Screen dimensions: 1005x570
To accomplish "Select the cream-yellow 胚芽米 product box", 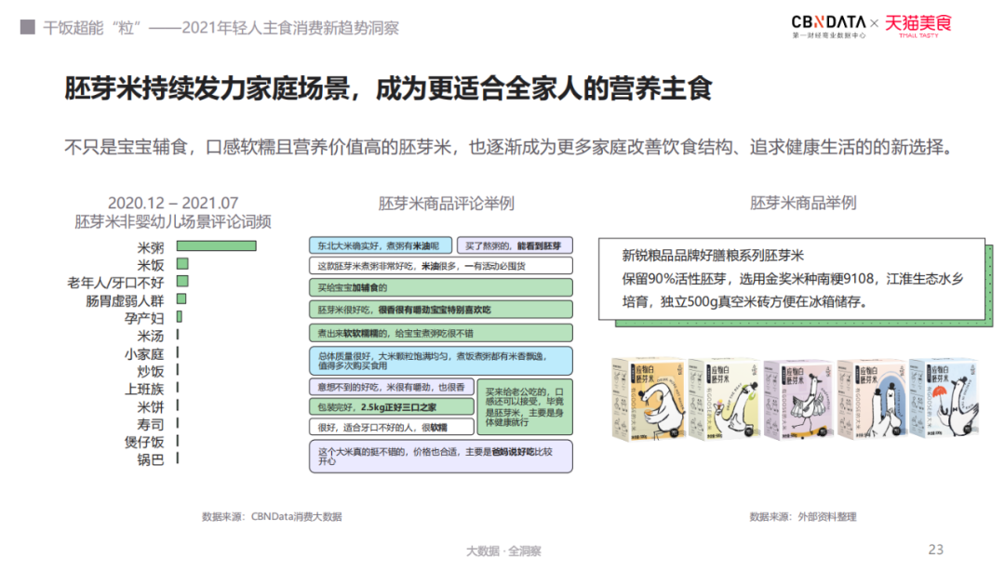I will [x=723, y=399].
